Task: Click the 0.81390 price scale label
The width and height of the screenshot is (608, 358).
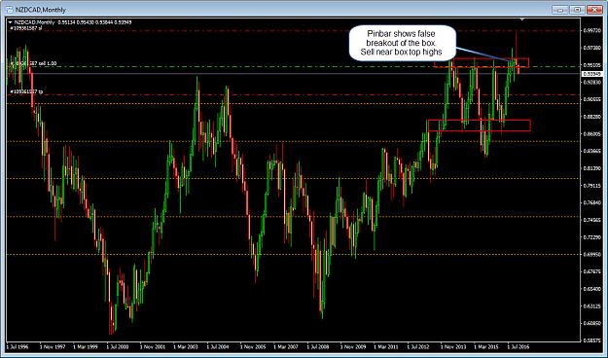Action: click(591, 168)
